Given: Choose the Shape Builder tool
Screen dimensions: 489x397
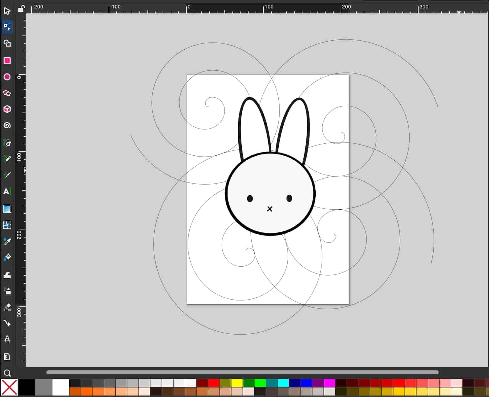Looking at the screenshot, I should (x=7, y=43).
